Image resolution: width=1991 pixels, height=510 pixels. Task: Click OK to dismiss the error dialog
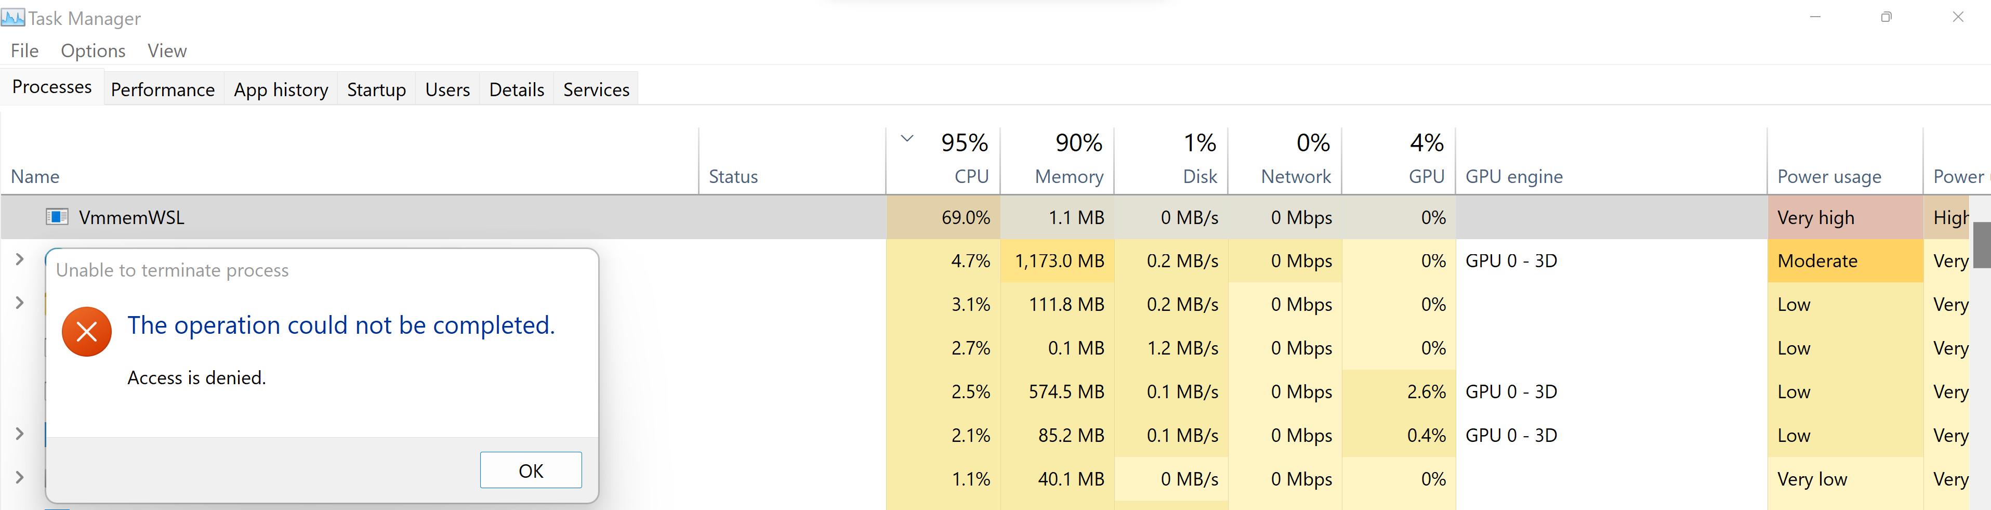pos(530,470)
